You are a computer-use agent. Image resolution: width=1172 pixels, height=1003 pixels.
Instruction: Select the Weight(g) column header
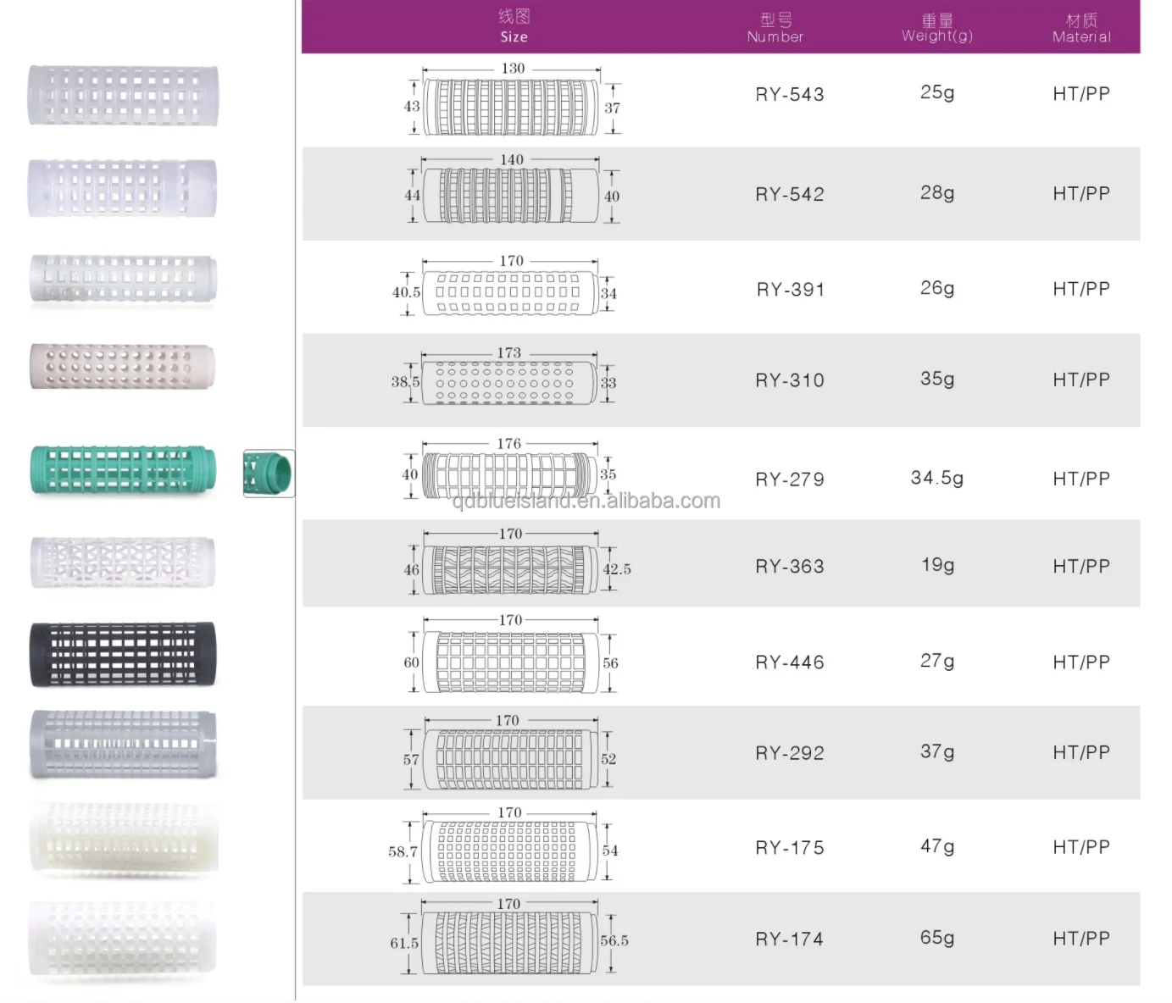936,27
